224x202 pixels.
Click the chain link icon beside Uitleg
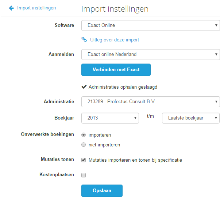pyautogui.click(x=84, y=39)
